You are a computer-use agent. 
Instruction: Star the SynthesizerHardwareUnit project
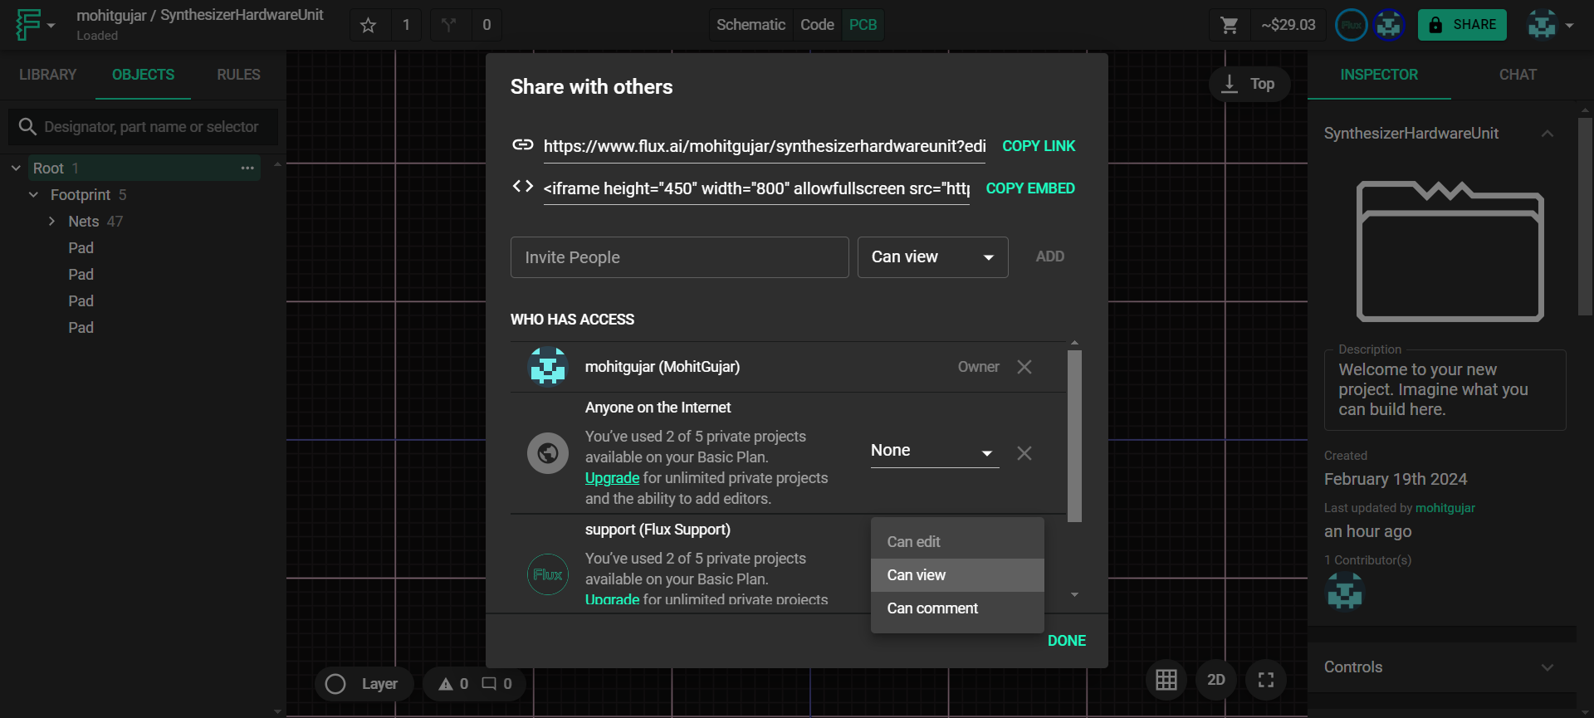pos(369,25)
